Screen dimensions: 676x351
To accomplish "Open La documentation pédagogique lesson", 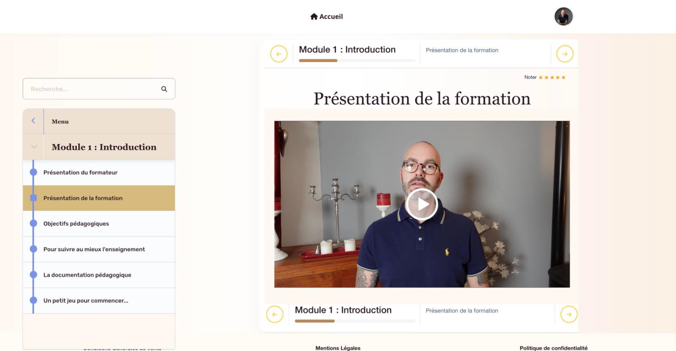I will pos(99,275).
